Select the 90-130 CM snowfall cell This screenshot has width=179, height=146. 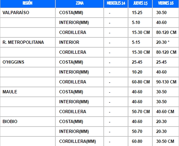pyautogui.click(x=166, y=82)
